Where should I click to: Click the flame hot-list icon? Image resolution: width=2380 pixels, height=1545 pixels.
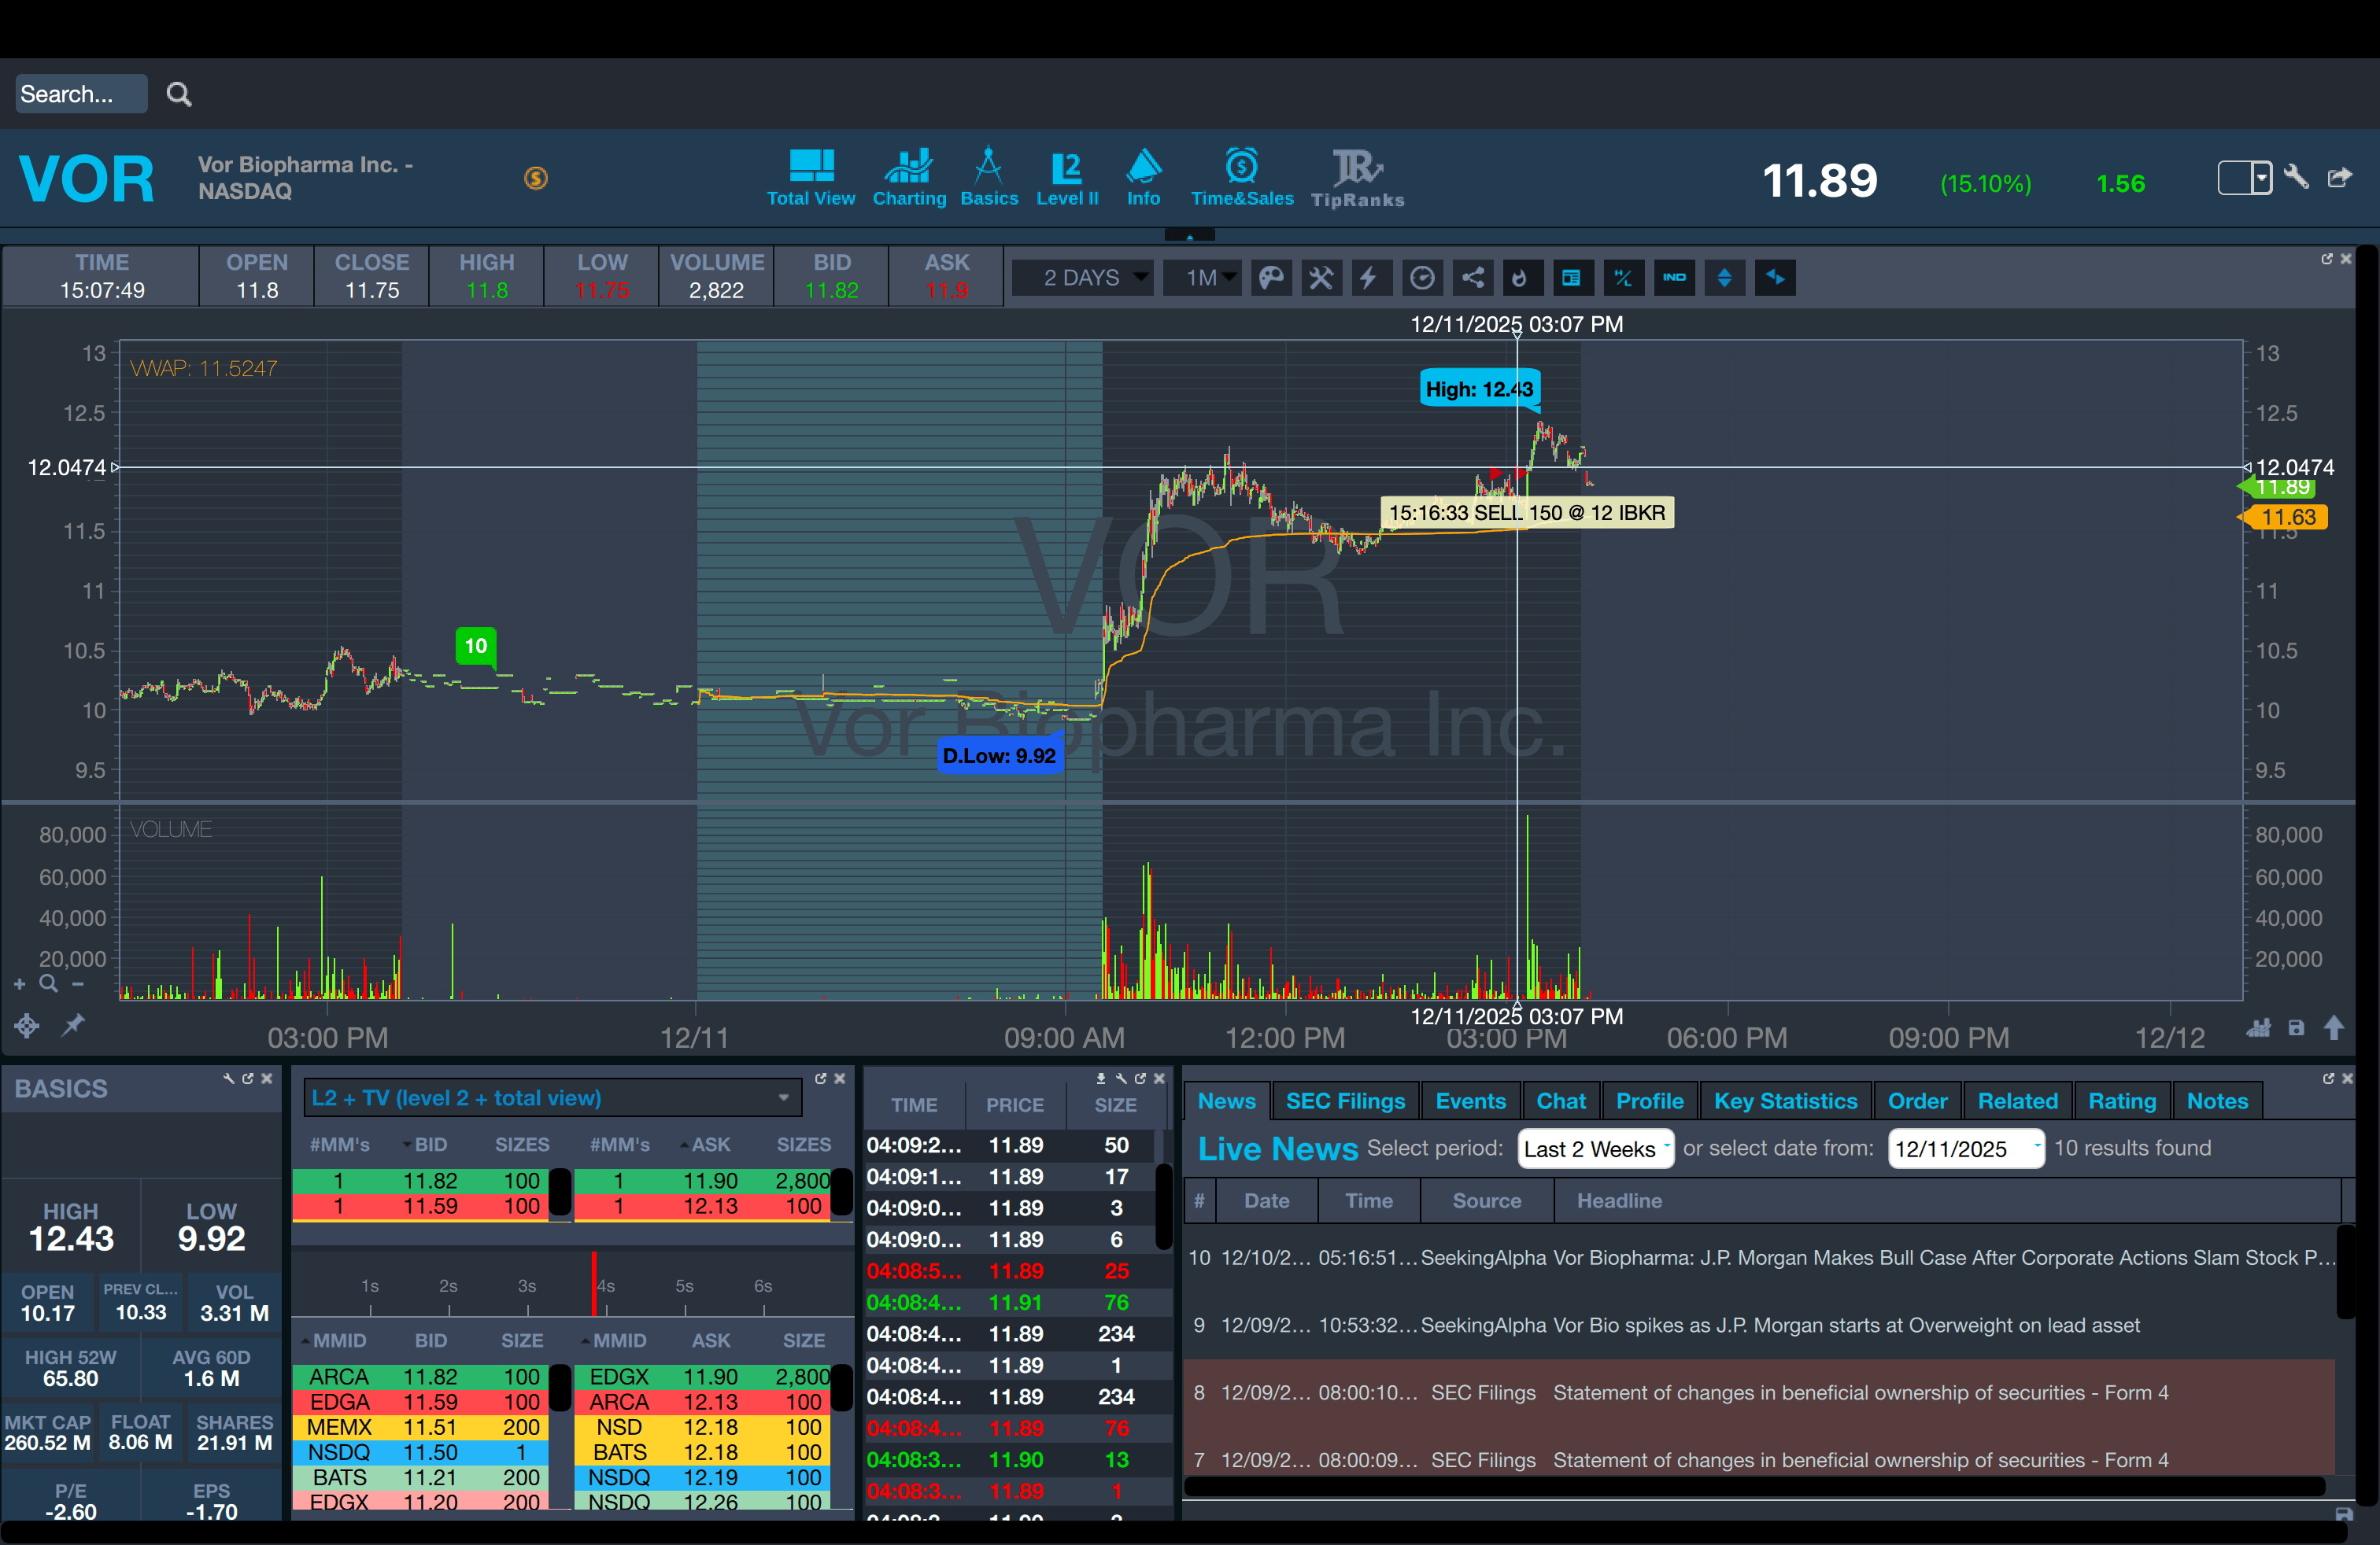1519,278
